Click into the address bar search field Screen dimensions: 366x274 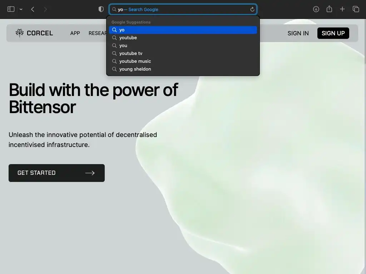point(183,9)
